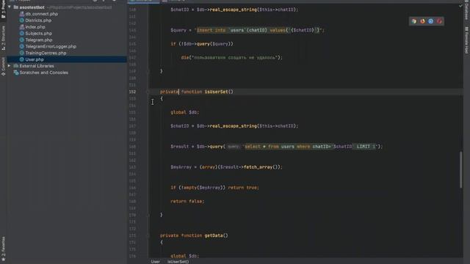Open preview in Safari browser icon

pyautogui.click(x=431, y=21)
